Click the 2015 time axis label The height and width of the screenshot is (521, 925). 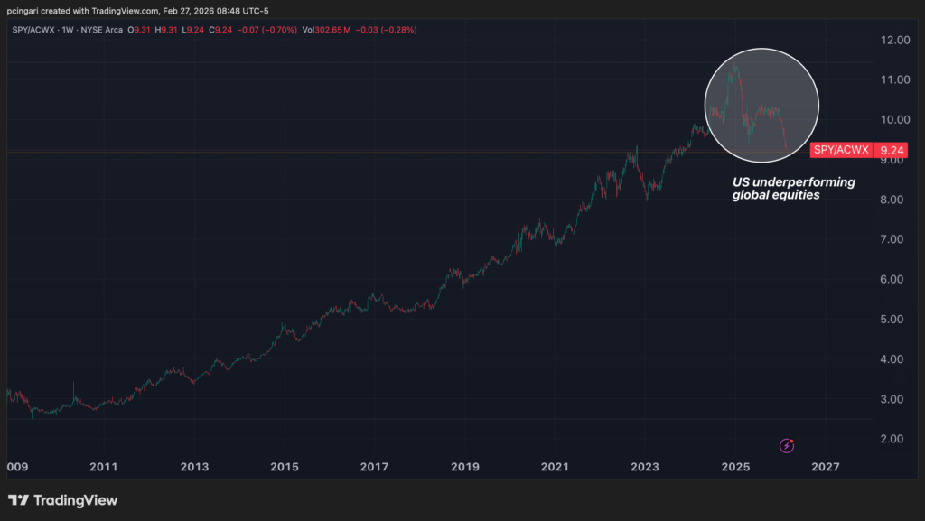[x=285, y=467]
